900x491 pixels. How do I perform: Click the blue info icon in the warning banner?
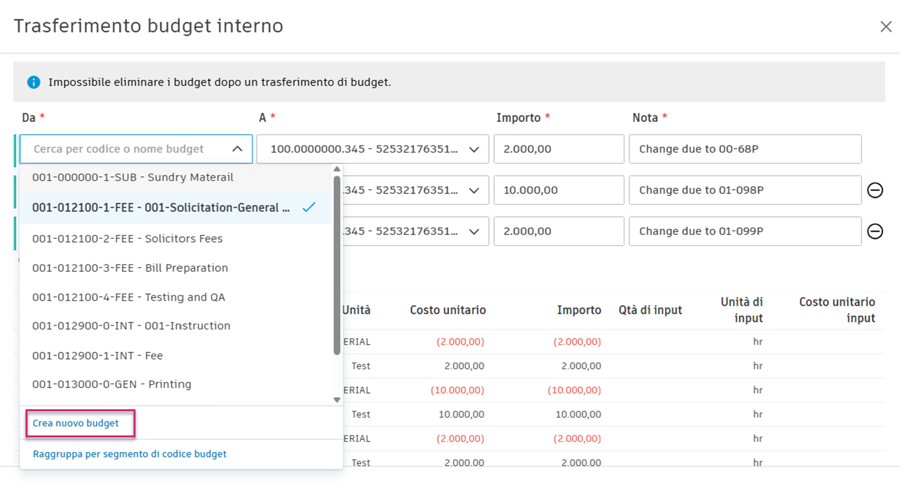coord(33,82)
